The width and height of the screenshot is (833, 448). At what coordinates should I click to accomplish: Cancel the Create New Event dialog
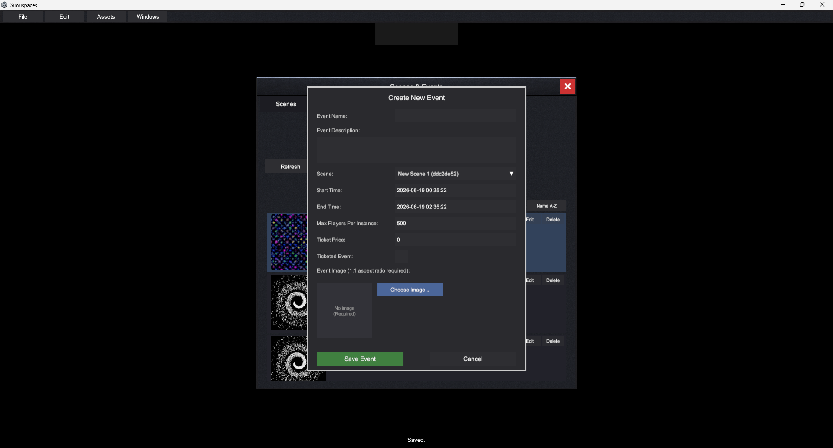pos(473,359)
